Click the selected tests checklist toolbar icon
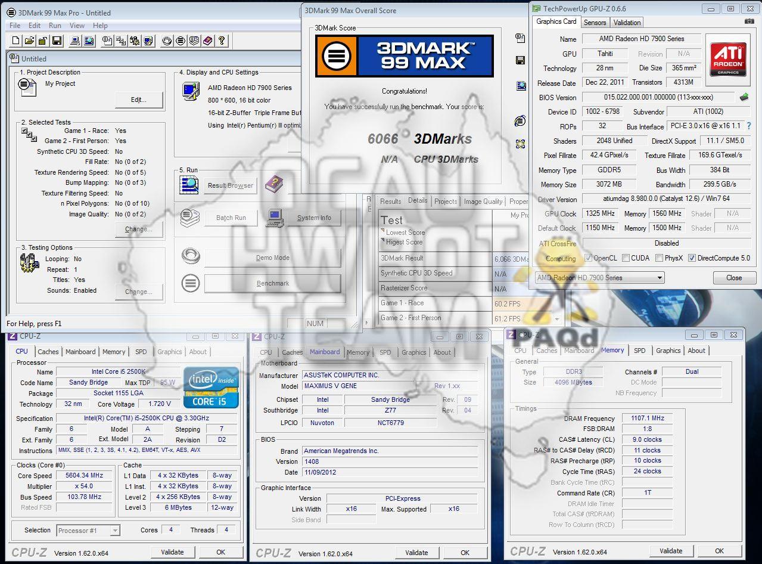The width and height of the screenshot is (762, 564). 121,41
